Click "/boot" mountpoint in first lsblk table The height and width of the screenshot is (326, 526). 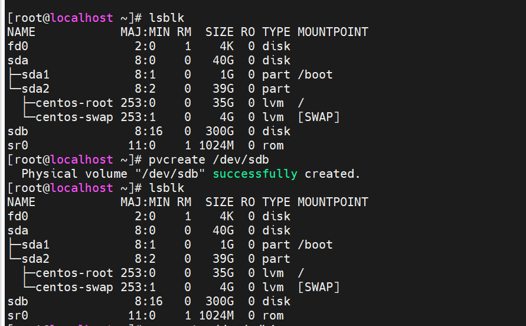pyautogui.click(x=315, y=74)
